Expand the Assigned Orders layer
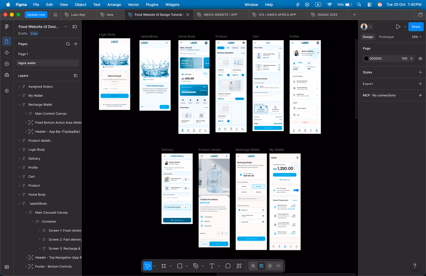Viewport: 426px width, 276px height. coord(19,87)
